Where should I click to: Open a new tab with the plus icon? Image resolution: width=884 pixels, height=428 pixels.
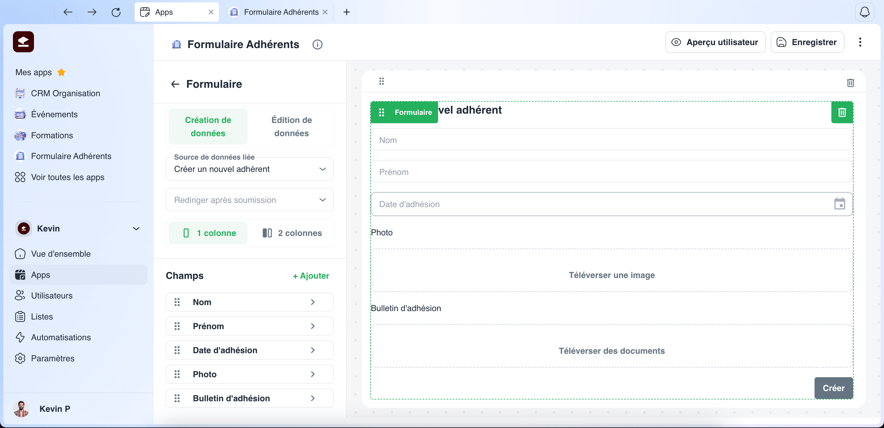[347, 12]
